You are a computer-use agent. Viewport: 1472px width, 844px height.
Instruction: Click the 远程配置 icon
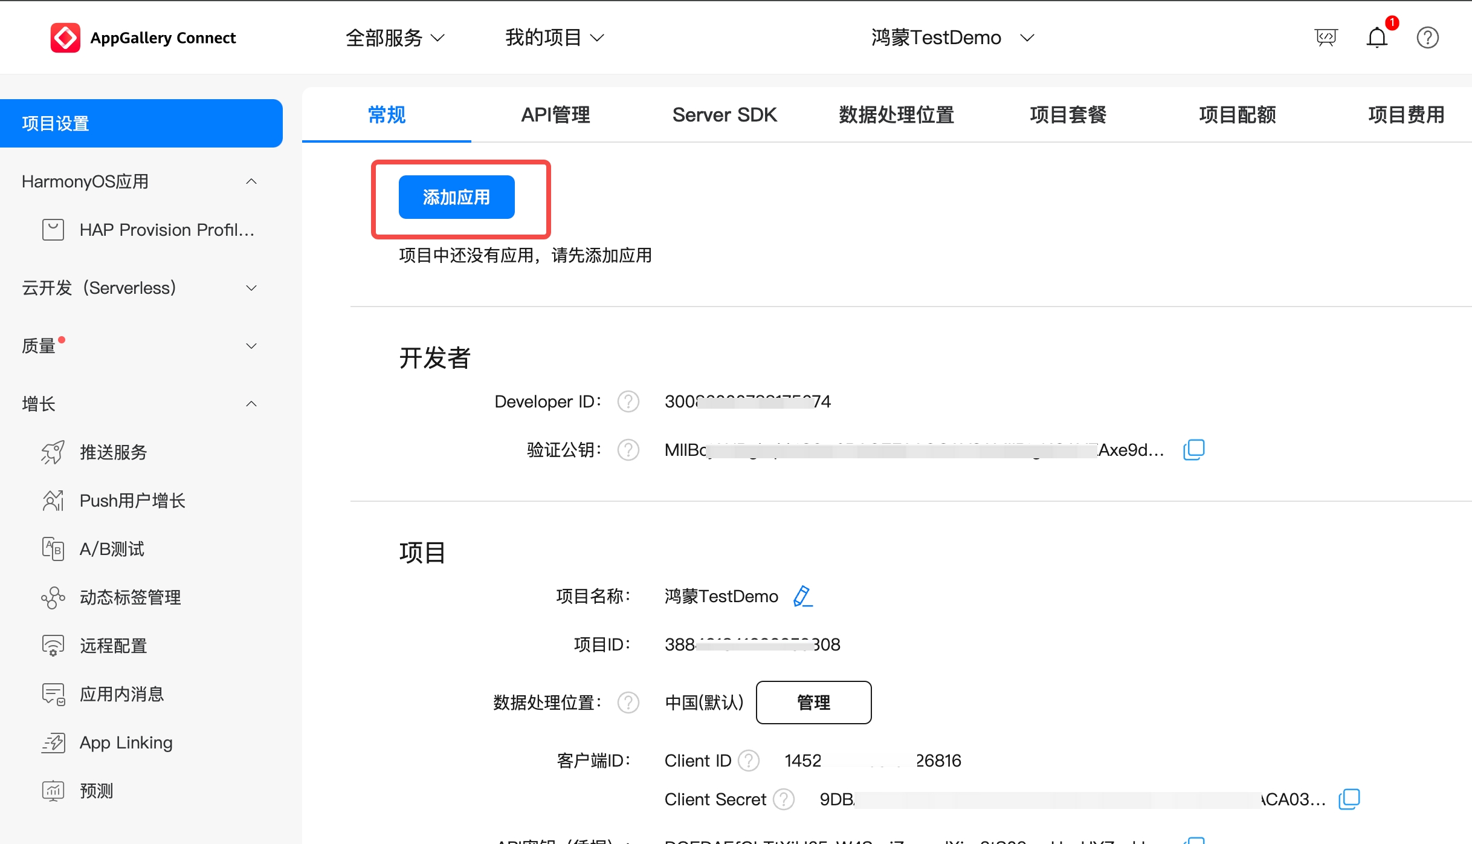coord(53,646)
